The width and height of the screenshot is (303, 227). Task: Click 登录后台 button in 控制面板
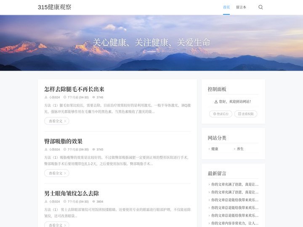pyautogui.click(x=221, y=114)
